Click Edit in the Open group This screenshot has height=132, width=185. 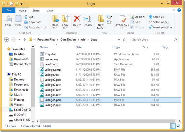point(135,22)
